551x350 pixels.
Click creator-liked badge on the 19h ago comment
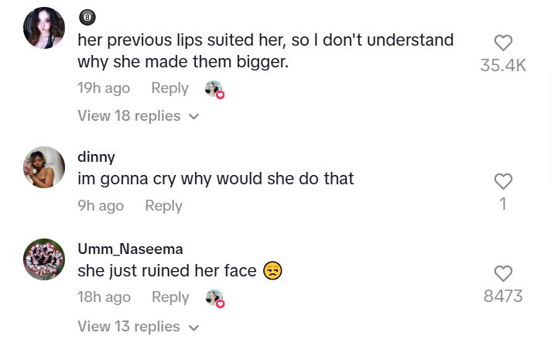tap(214, 89)
